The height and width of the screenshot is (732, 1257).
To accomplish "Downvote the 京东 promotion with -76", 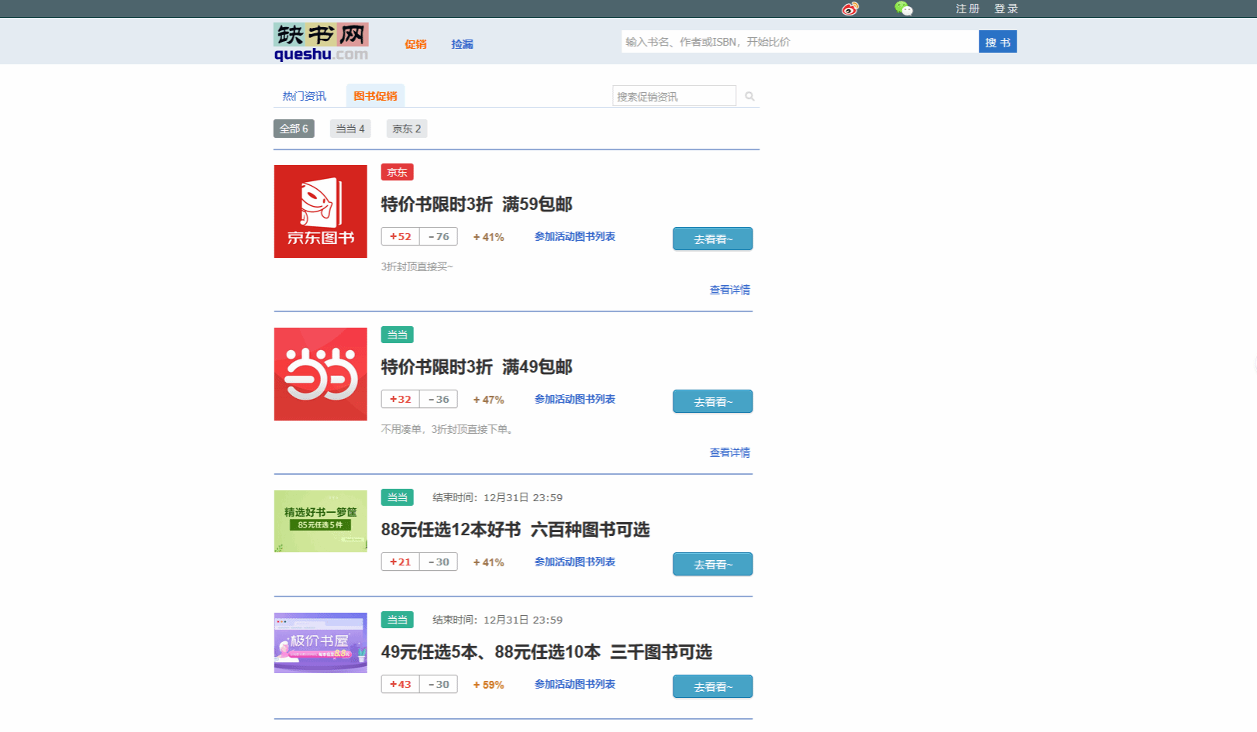I will [x=439, y=237].
